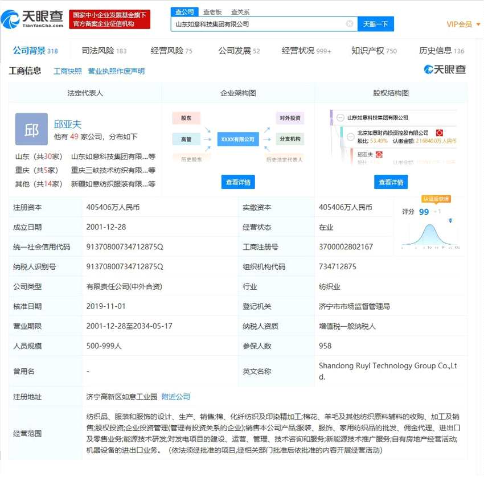
Task: Click the 高管 node in structure chart
Action: (x=186, y=139)
